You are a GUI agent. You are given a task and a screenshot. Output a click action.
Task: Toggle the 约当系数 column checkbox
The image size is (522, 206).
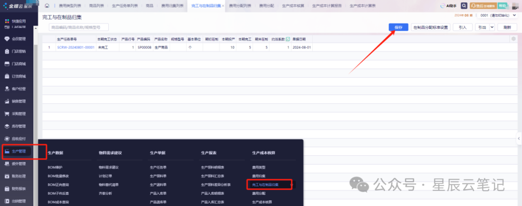coord(288,39)
